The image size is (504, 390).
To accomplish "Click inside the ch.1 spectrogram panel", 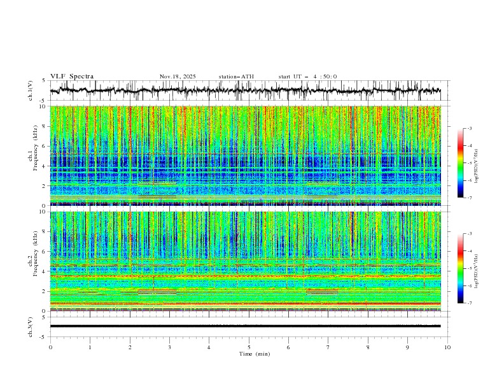I will (245, 155).
